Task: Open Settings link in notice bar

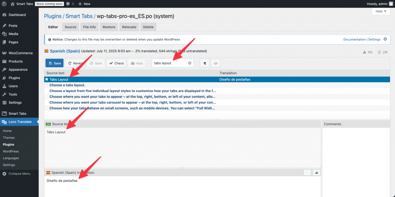Action: point(374,40)
